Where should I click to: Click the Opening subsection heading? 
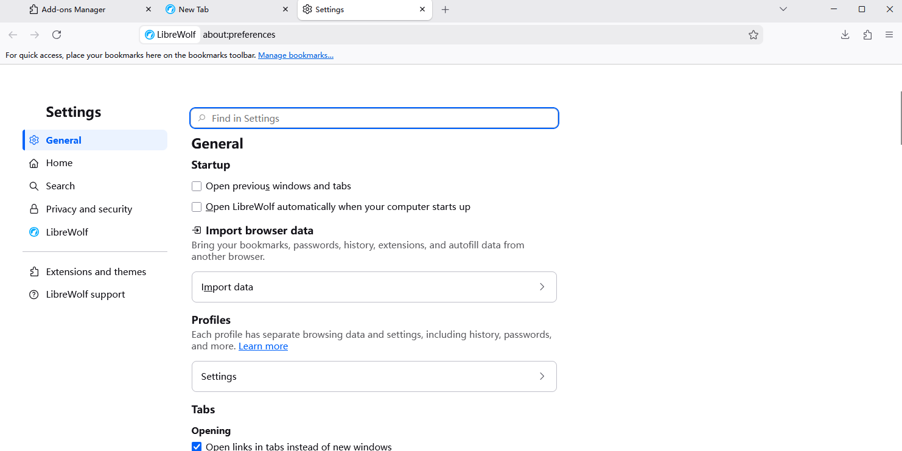(x=211, y=431)
